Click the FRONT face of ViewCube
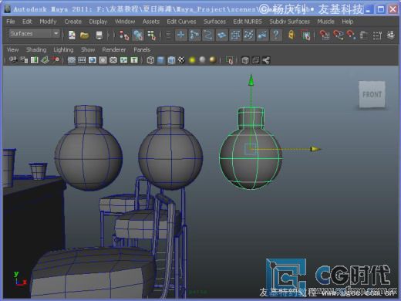401x301 pixels. click(x=372, y=94)
